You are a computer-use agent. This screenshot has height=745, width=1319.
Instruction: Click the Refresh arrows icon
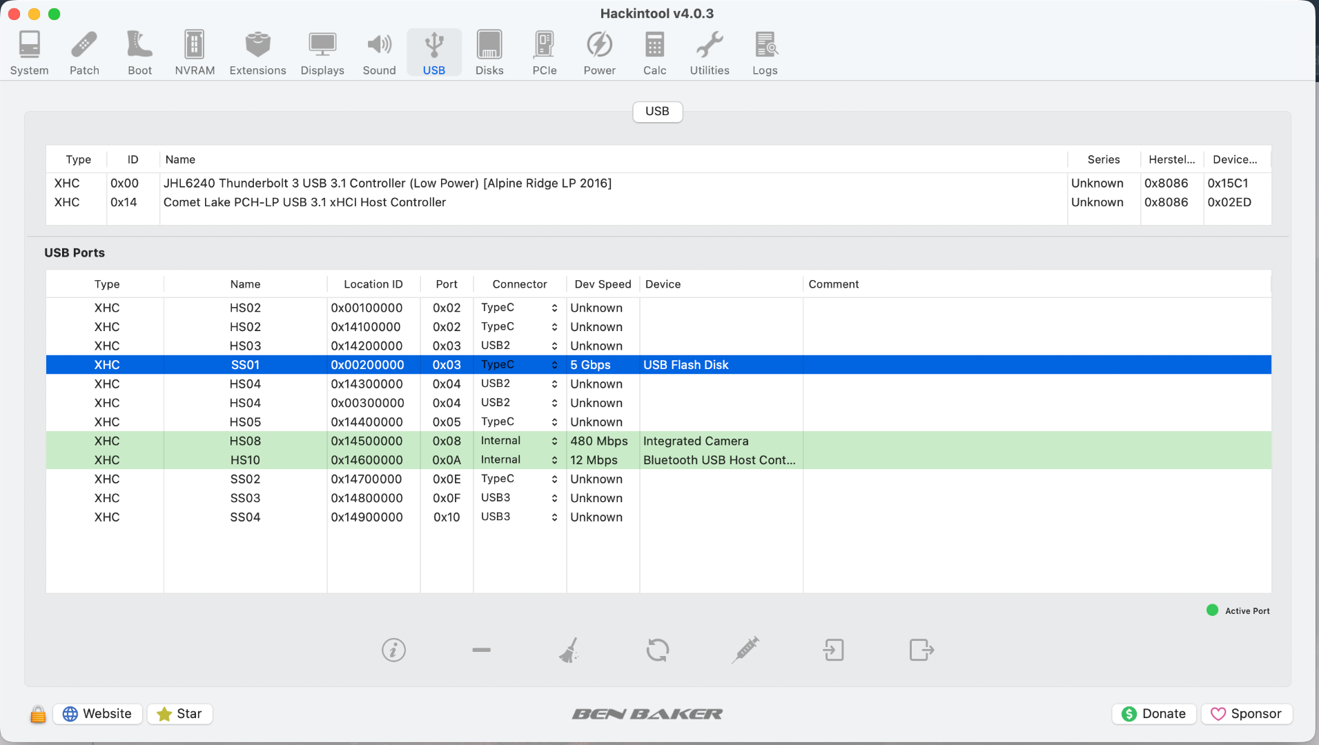tap(657, 650)
